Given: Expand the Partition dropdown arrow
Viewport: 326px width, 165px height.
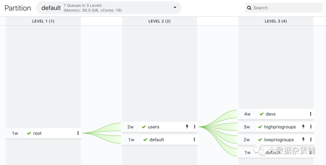Looking at the screenshot, I should point(175,8).
